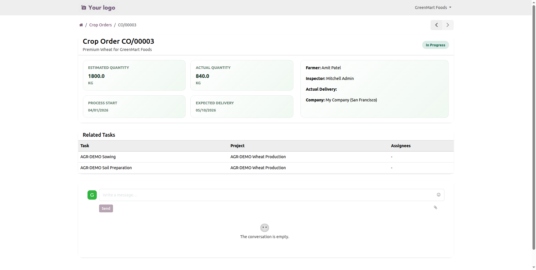Open the GreenMart Foods user dropdown
Screen dimensions: 536x270
tap(433, 8)
